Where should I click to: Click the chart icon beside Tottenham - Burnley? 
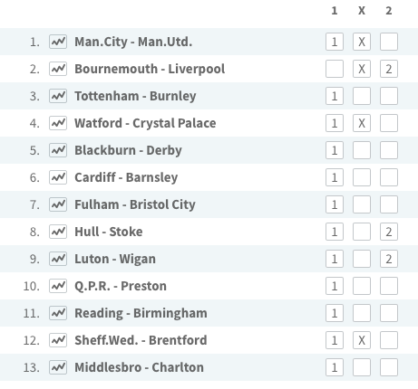click(x=58, y=96)
